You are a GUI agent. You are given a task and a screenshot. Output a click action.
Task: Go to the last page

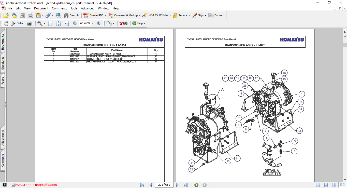(x=185, y=185)
